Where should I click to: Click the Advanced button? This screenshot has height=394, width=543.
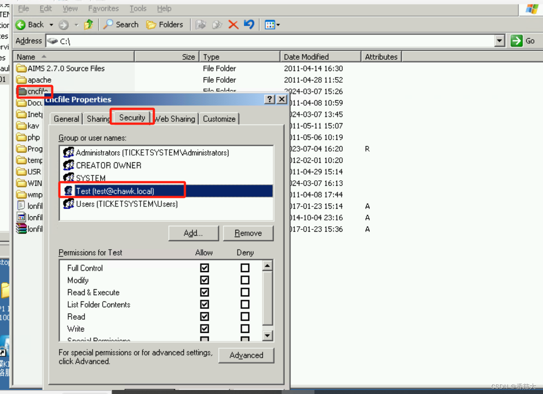(x=246, y=355)
